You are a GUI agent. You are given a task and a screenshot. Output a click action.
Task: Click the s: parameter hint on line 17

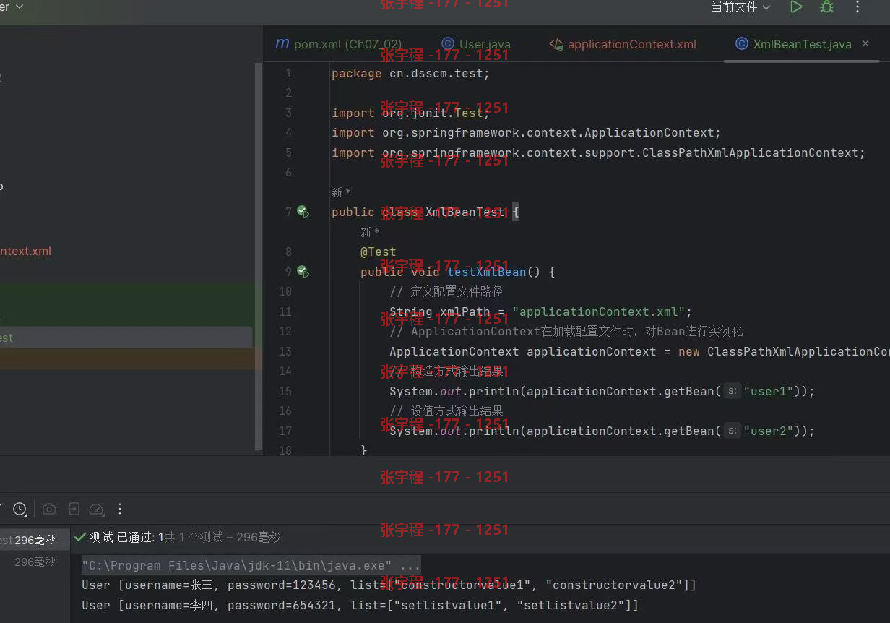(733, 431)
